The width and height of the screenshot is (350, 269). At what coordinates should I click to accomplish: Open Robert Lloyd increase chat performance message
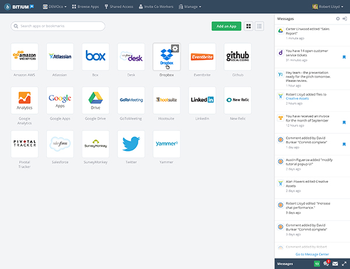pyautogui.click(x=312, y=209)
